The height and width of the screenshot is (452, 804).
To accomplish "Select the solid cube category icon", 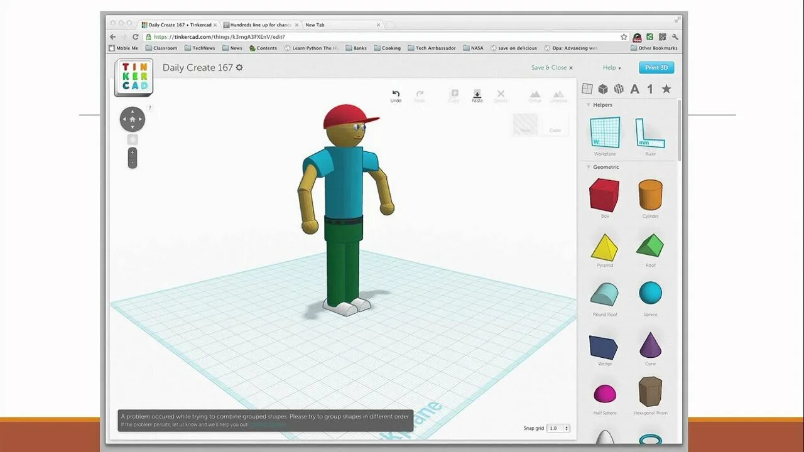I will (x=603, y=89).
